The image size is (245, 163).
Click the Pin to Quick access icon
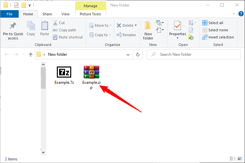[13, 25]
